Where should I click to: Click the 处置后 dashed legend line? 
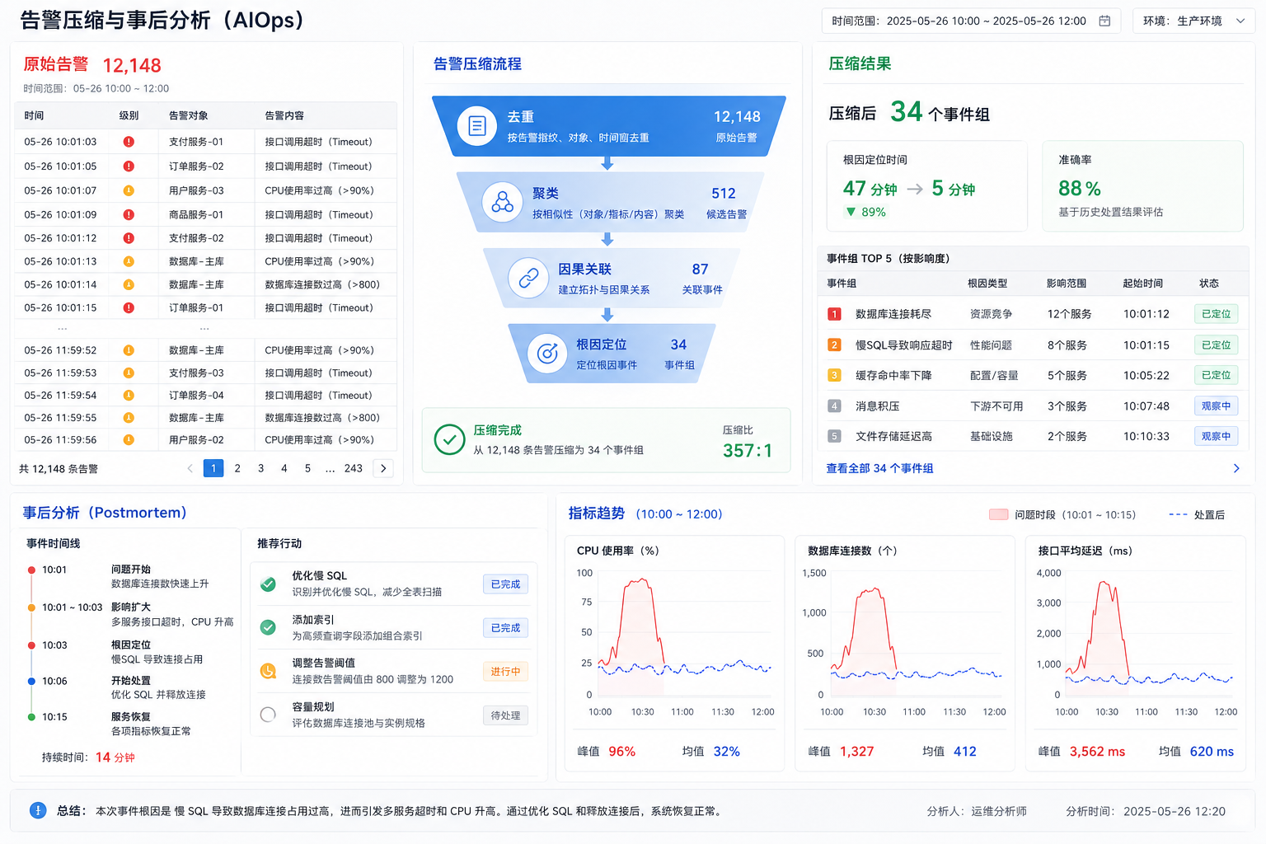(1178, 514)
